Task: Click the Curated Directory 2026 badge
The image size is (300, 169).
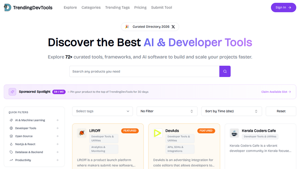Action: 150,27
